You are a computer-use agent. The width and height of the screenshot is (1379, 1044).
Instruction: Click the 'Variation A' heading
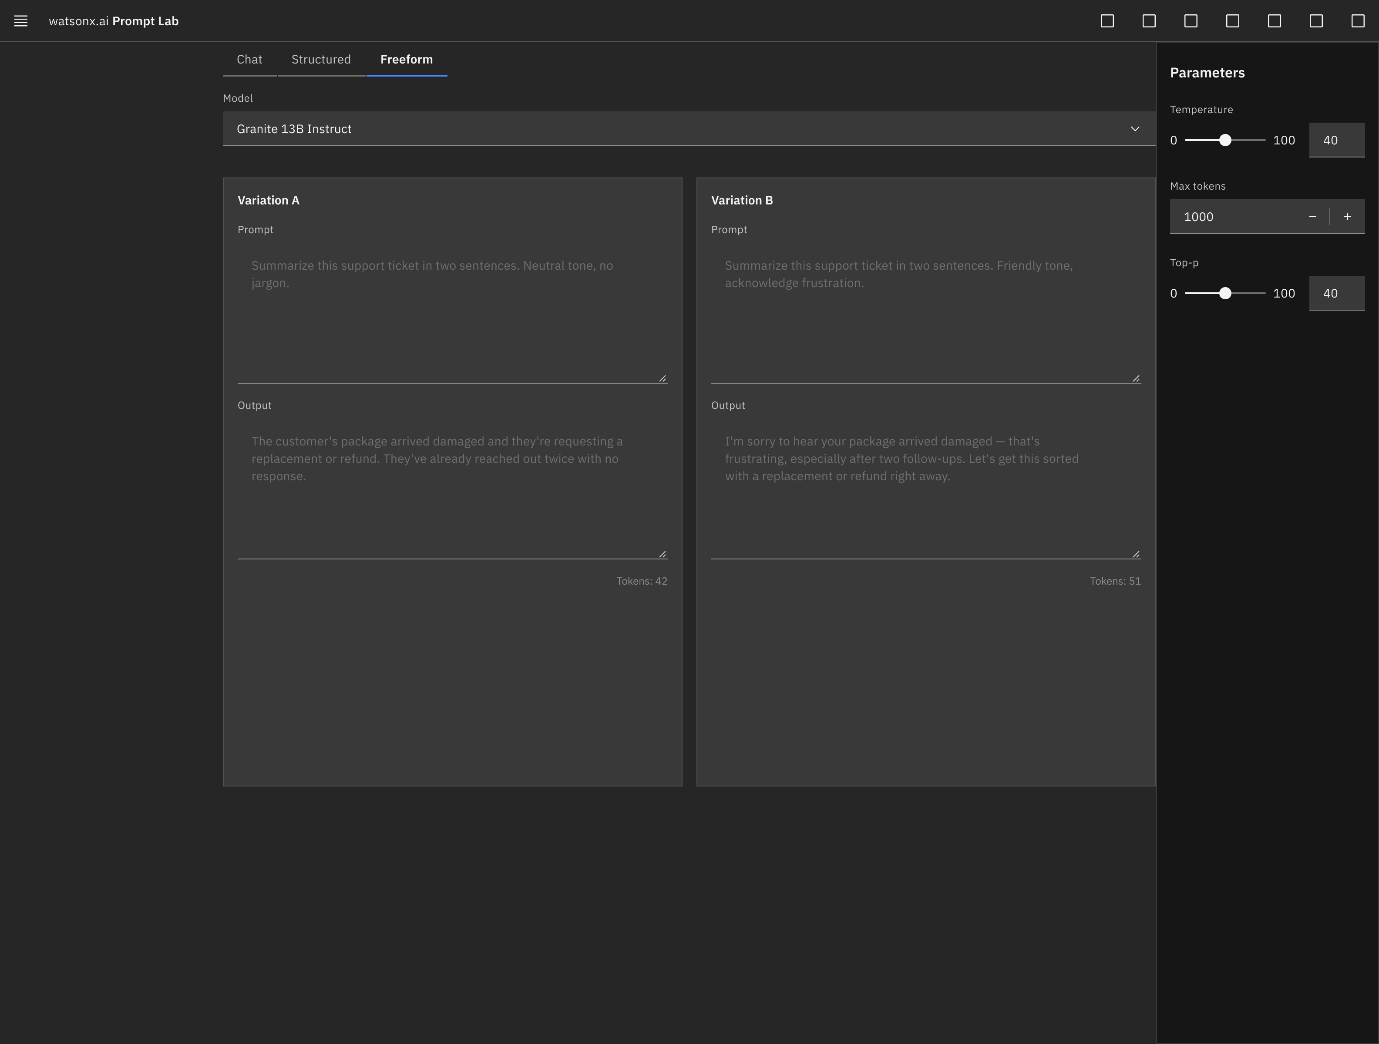(268, 200)
